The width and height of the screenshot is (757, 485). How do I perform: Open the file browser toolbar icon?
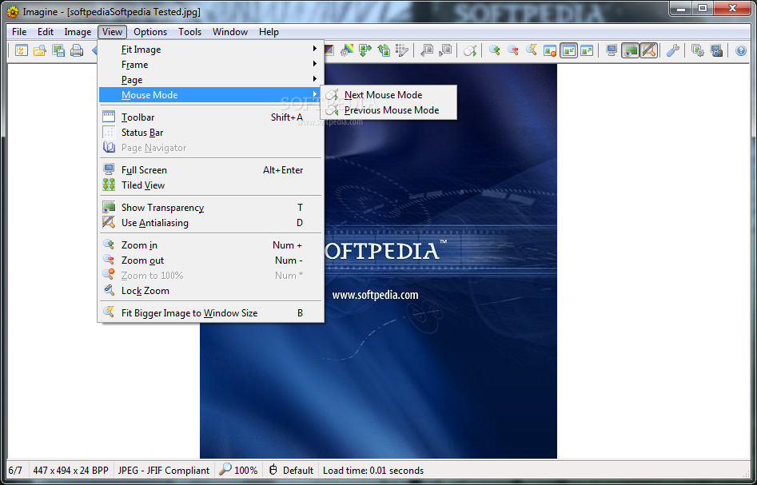pos(22,50)
